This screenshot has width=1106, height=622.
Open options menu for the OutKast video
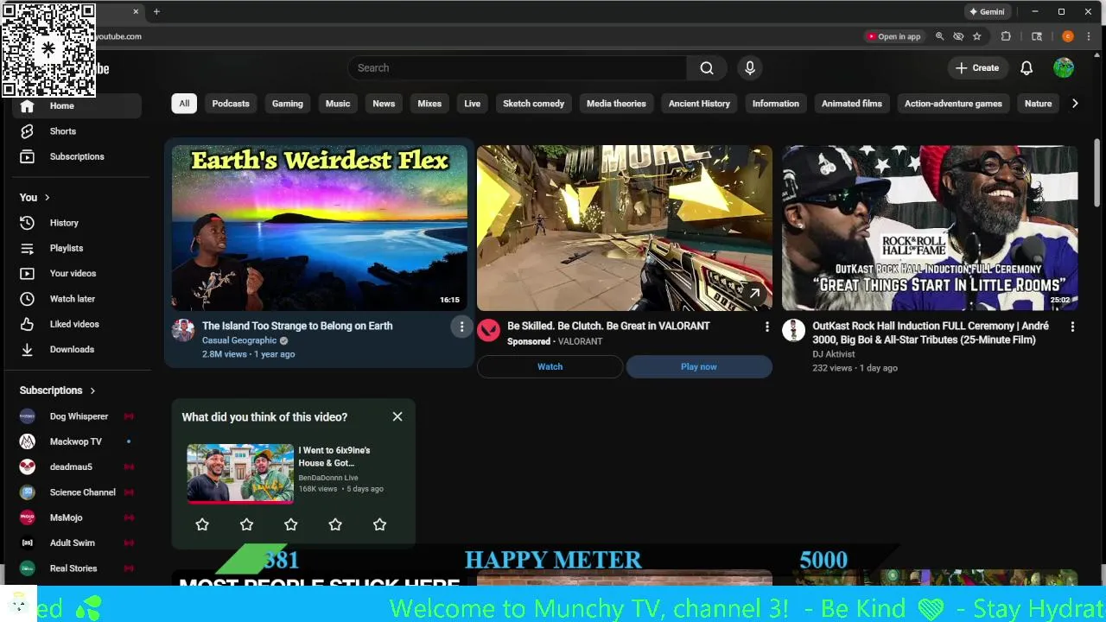pos(1072,327)
